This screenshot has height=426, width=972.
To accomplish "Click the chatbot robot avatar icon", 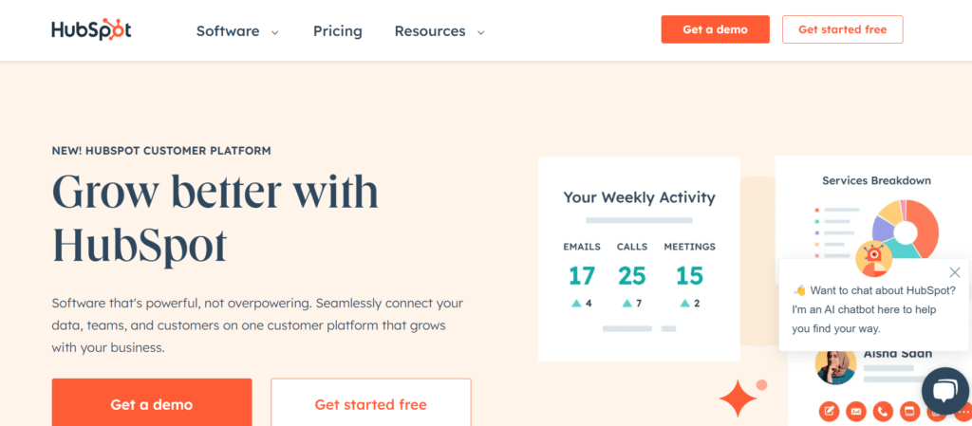I will coord(873,258).
